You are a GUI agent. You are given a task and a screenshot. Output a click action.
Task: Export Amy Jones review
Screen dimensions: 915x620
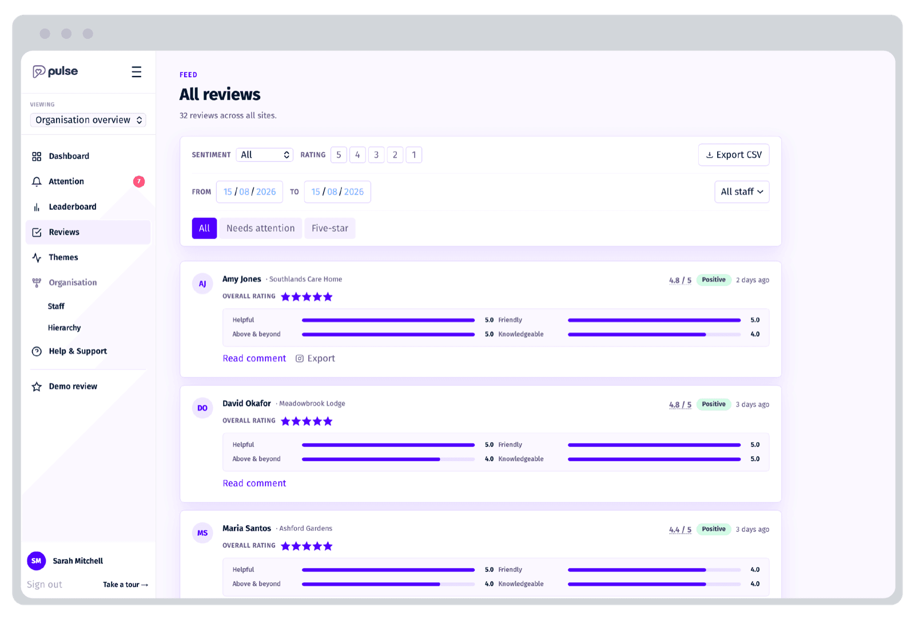pos(315,359)
